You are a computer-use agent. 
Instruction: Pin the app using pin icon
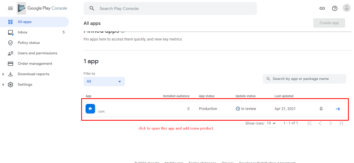[321, 109]
